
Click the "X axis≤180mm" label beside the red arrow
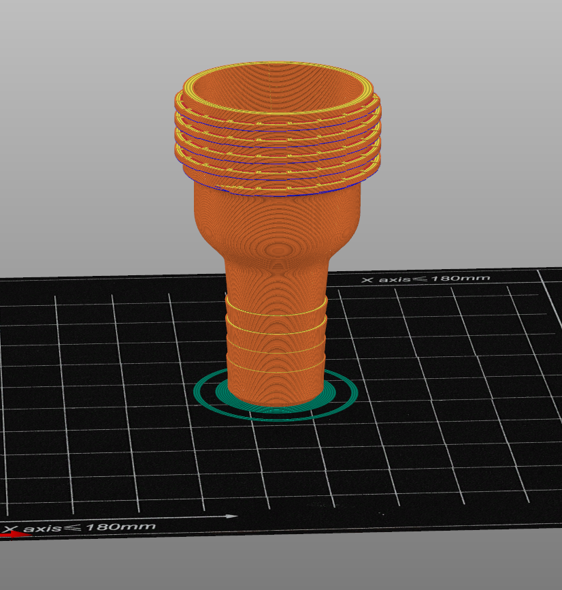tap(79, 527)
